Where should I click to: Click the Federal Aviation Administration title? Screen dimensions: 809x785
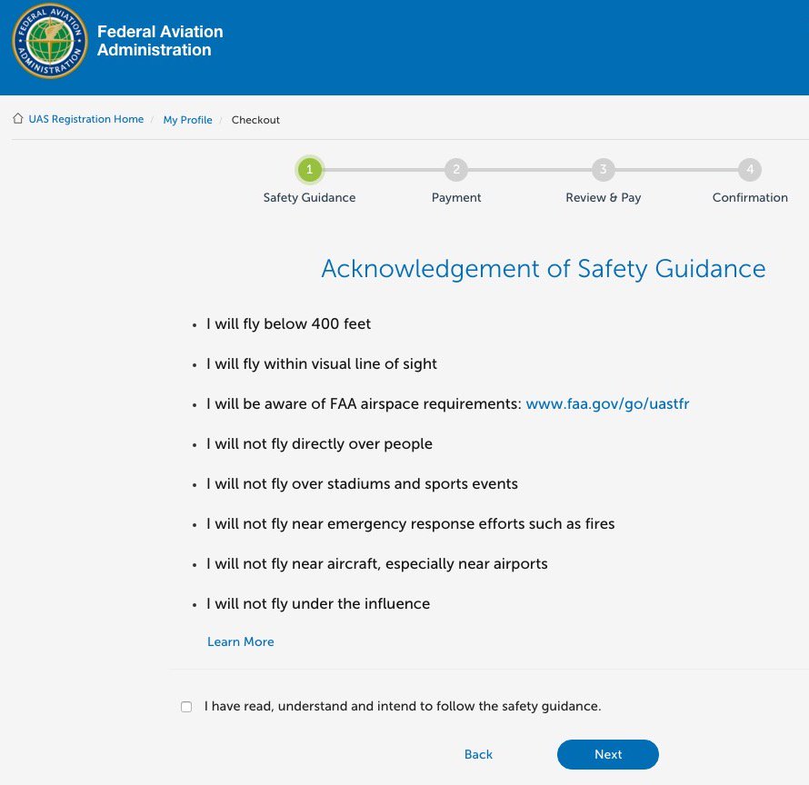point(160,41)
